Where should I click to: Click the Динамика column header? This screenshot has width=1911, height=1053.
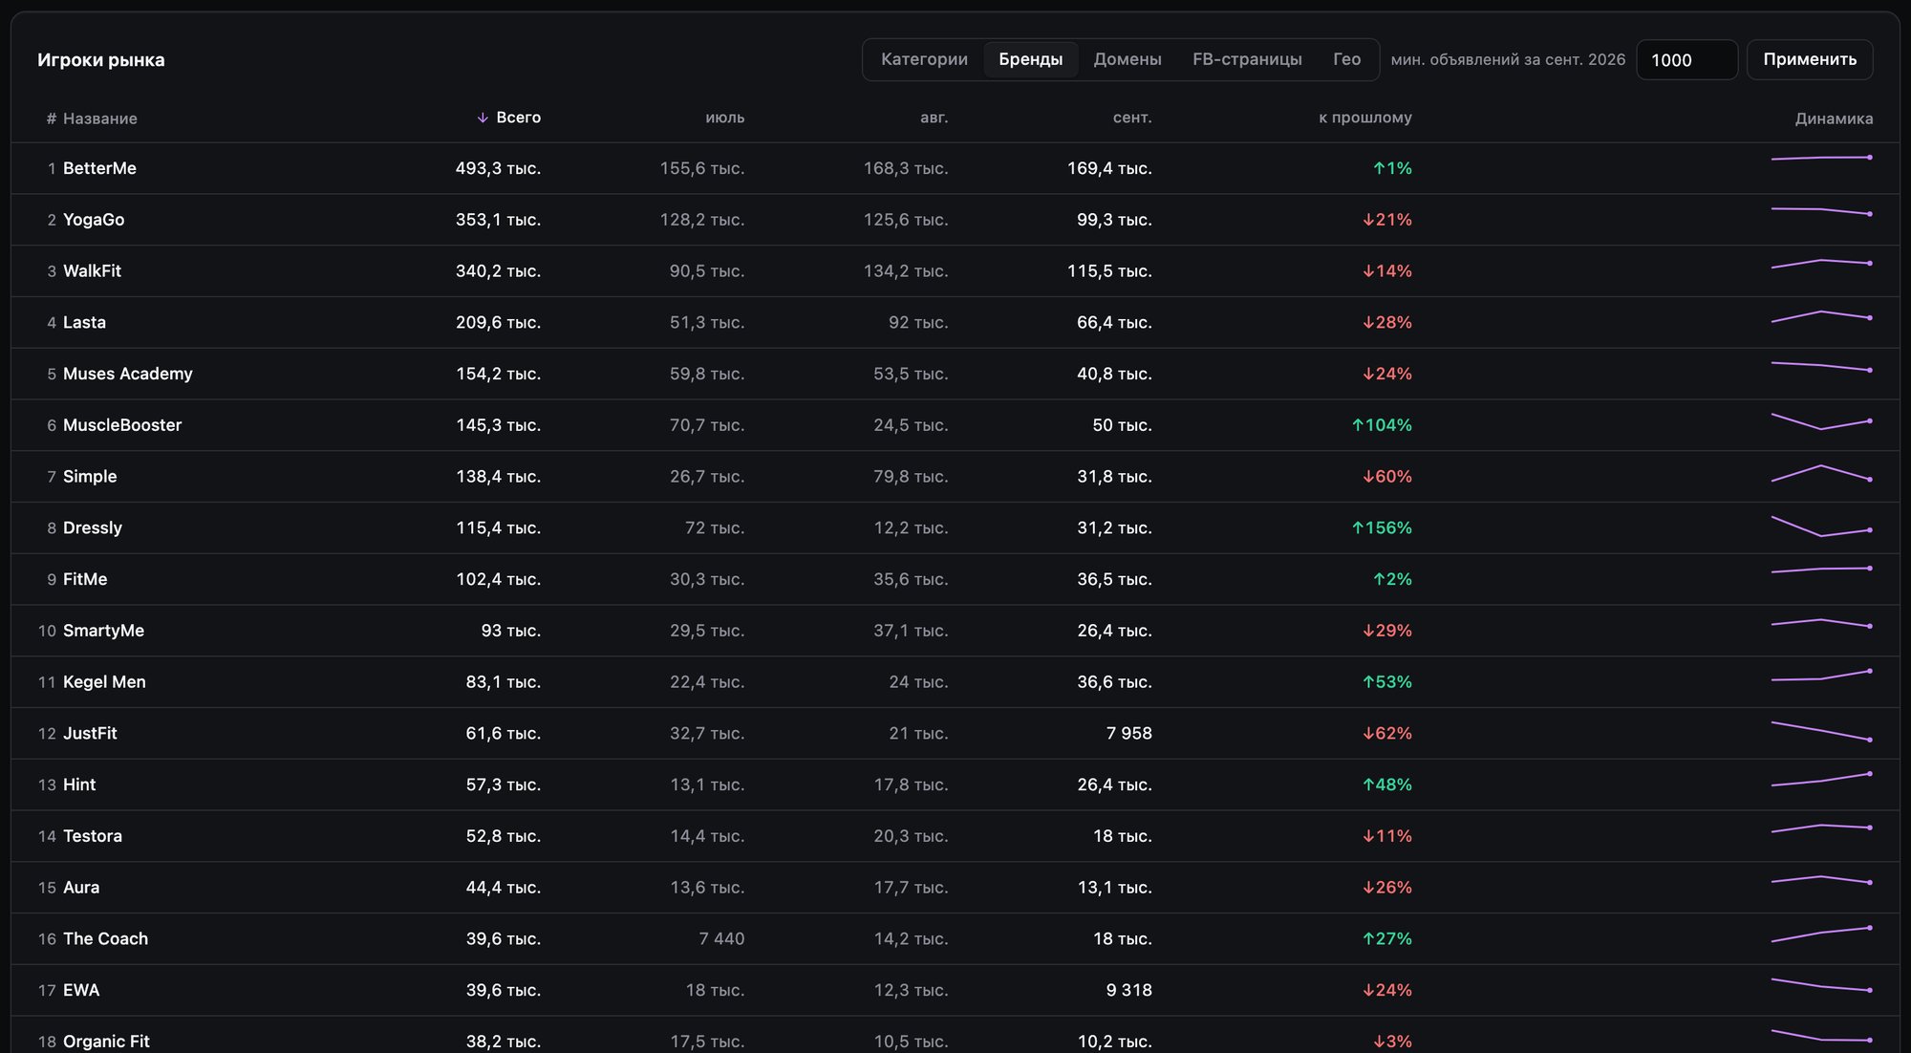tap(1834, 118)
